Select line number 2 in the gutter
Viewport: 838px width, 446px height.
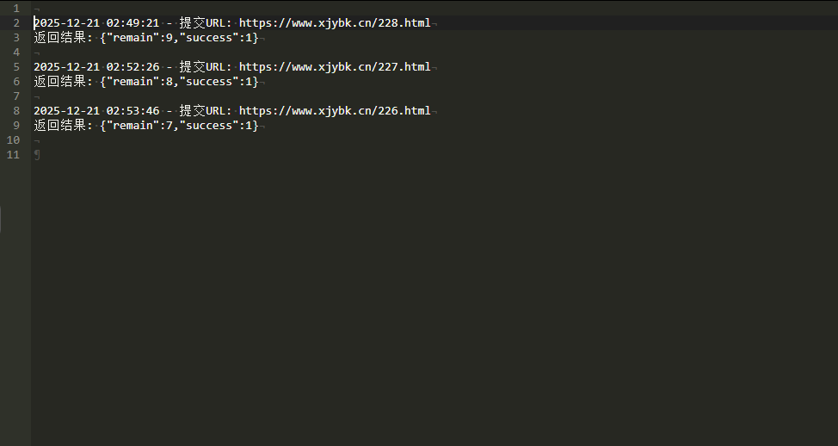15,23
